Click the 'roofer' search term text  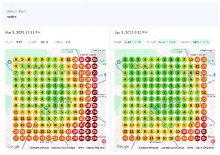pos(11,17)
